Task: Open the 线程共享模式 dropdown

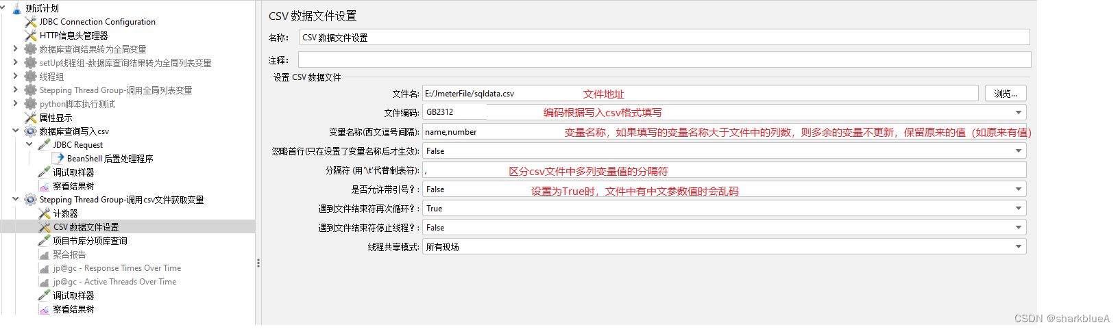Action: (x=1019, y=247)
